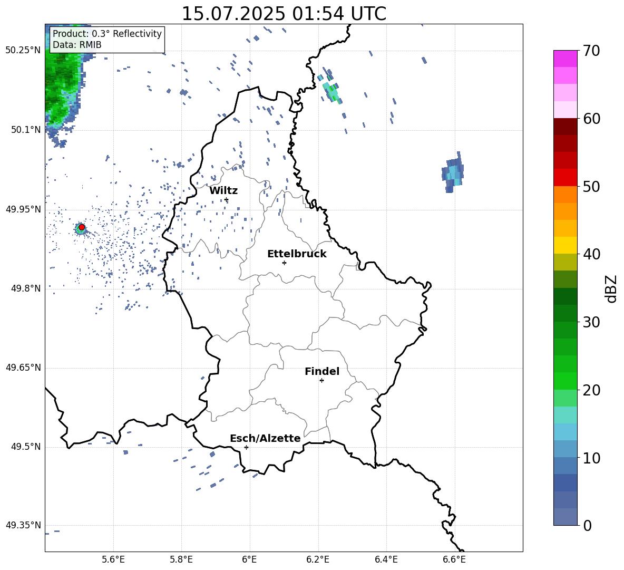Viewport: 624px width, 570px height.
Task: Click colorbar tick label 10
Action: click(591, 458)
